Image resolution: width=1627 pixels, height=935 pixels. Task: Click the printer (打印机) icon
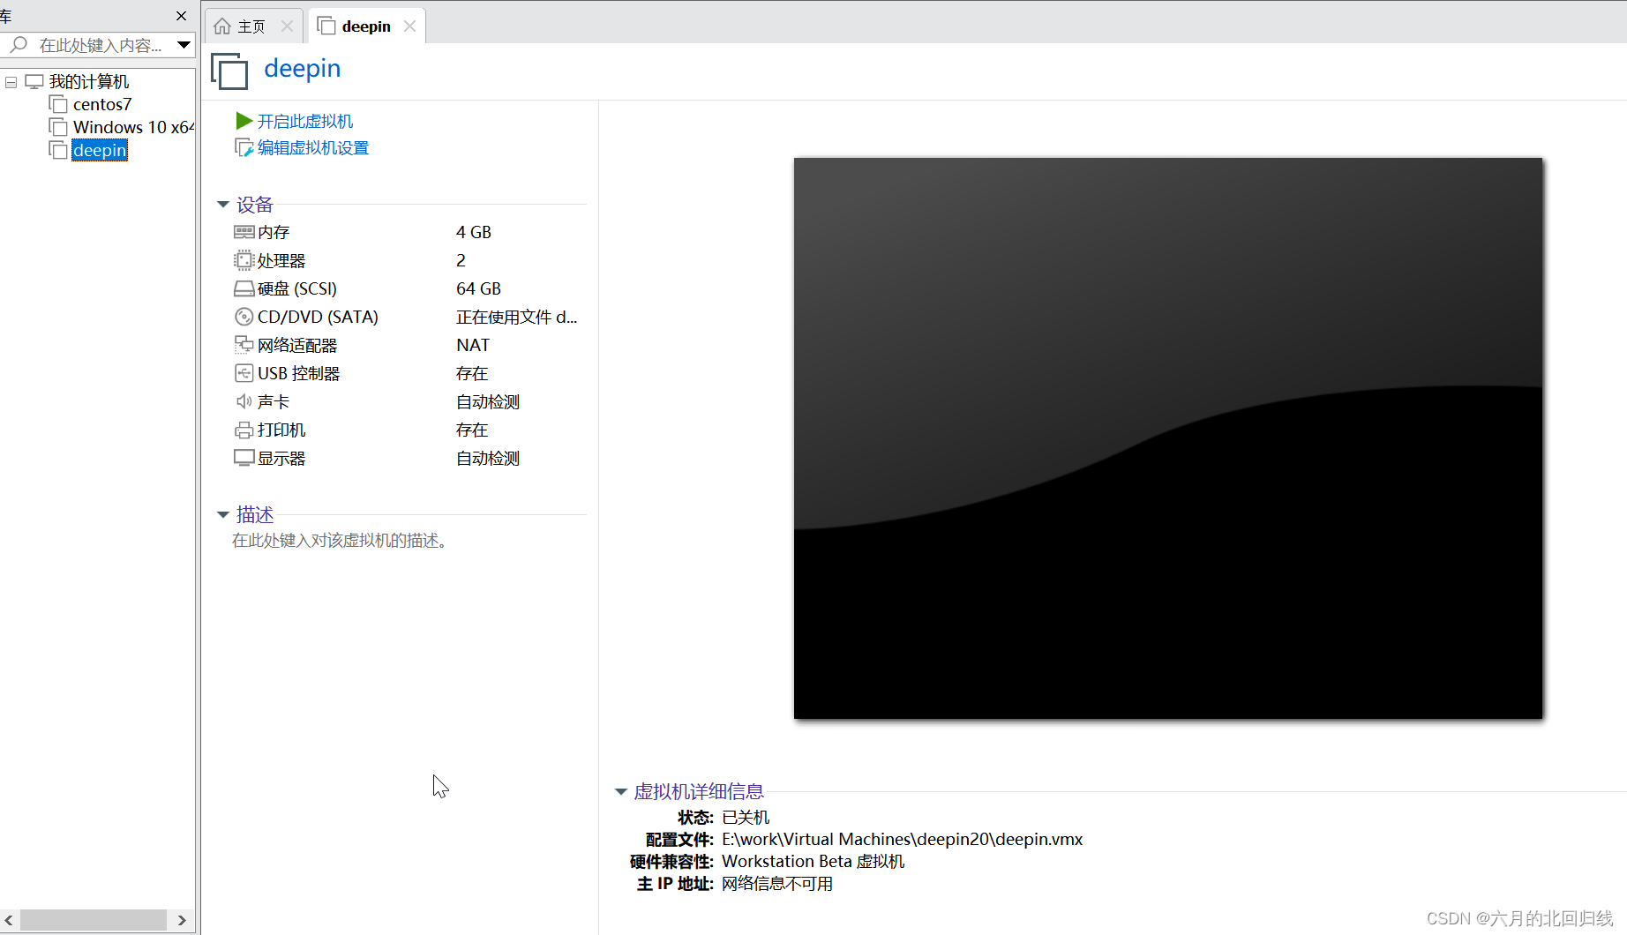(x=244, y=430)
